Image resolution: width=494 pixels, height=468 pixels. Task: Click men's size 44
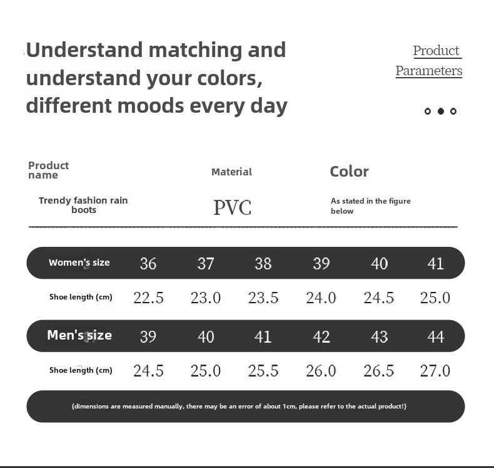(x=436, y=336)
